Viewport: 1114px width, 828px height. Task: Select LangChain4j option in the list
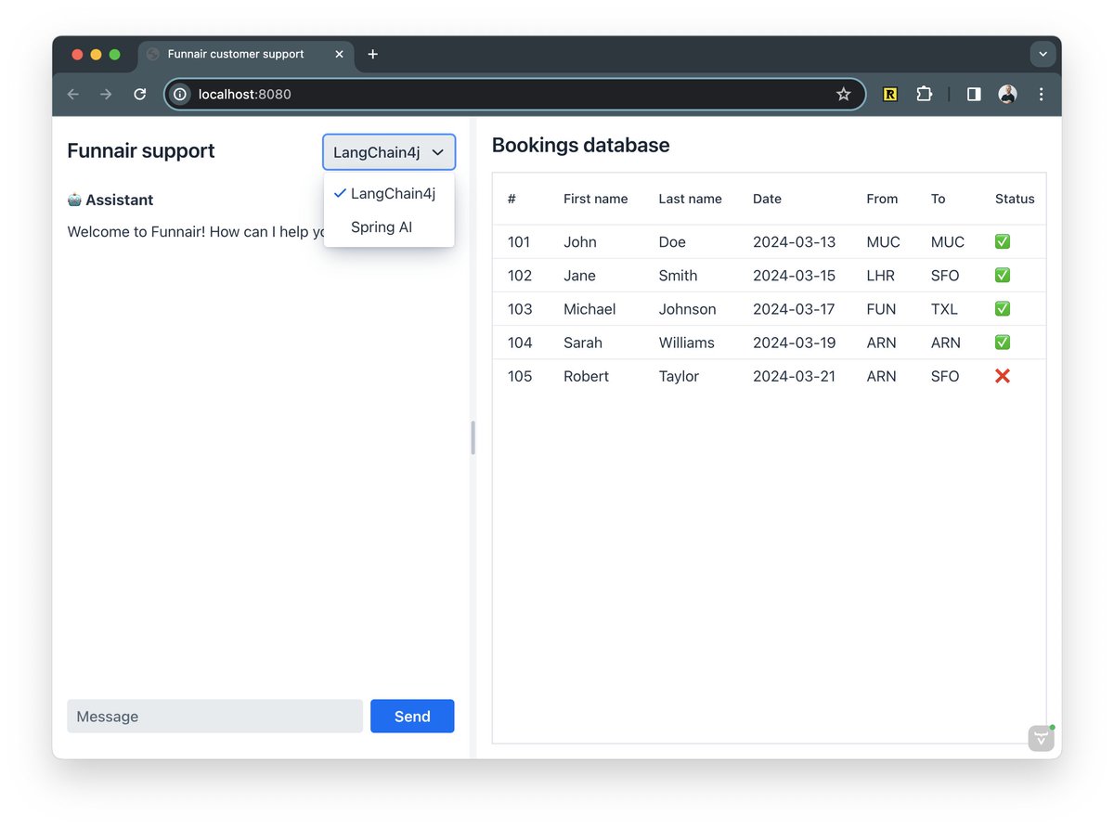389,193
